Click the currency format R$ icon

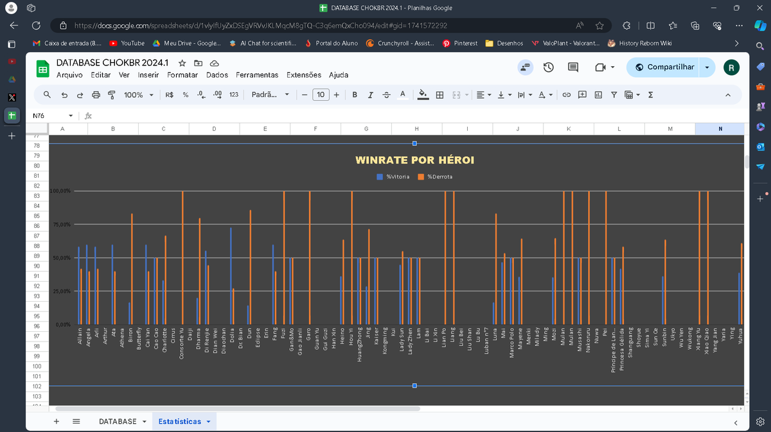(169, 94)
